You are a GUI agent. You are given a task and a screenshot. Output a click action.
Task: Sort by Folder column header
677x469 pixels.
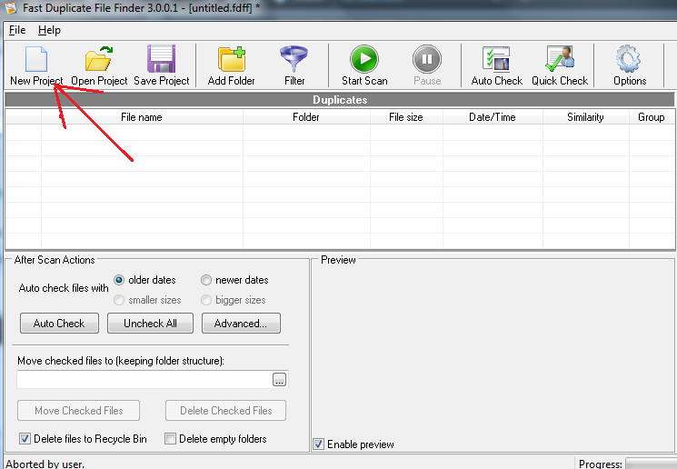click(306, 117)
